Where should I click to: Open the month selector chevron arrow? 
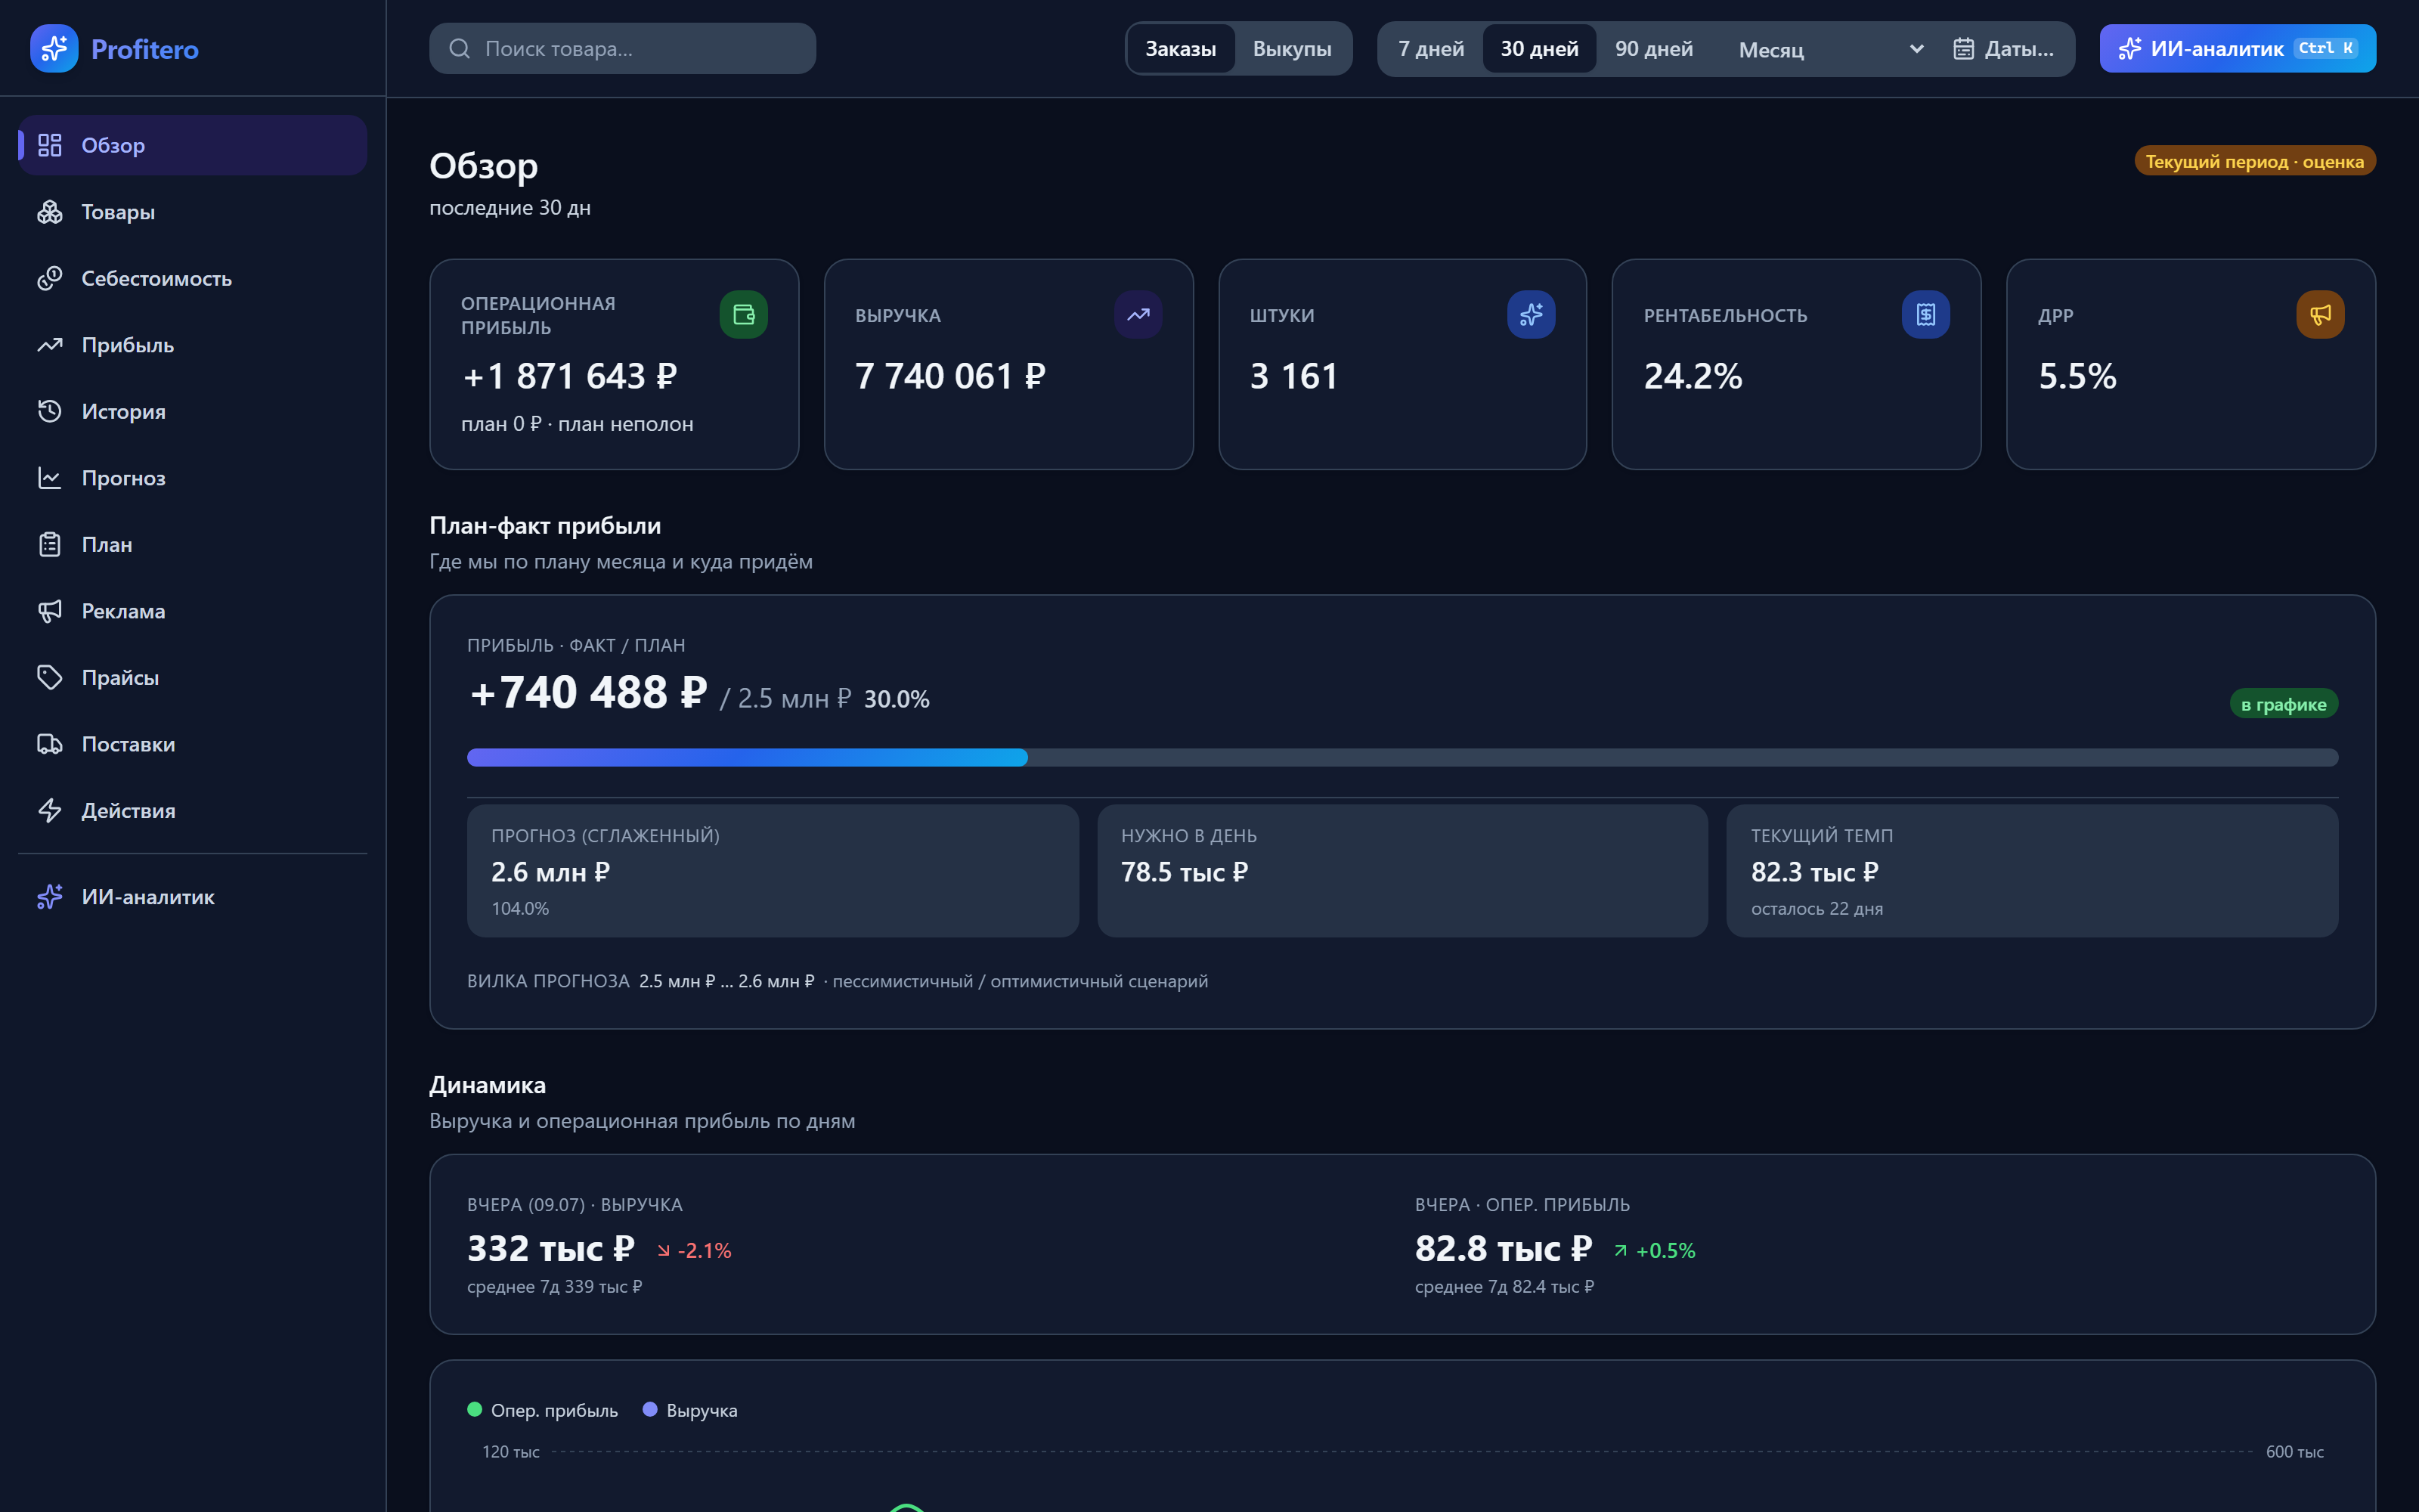[1916, 49]
